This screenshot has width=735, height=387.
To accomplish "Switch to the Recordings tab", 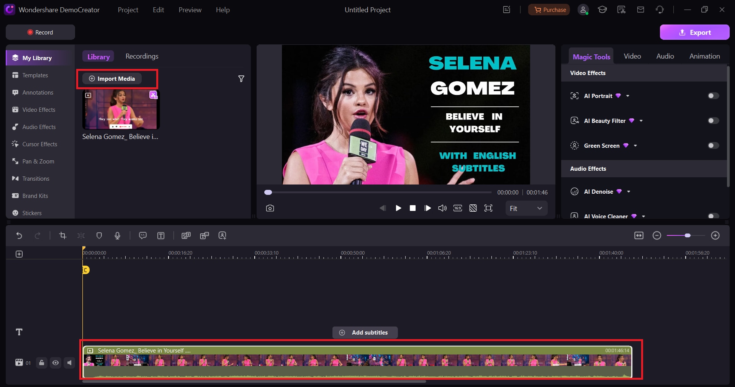I will tap(142, 56).
